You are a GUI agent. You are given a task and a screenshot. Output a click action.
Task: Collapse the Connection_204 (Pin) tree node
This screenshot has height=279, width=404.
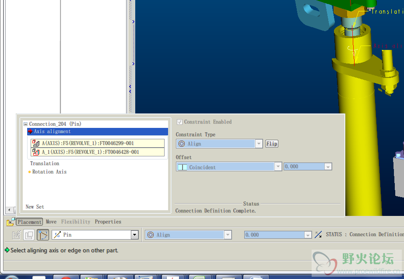pyautogui.click(x=25, y=124)
